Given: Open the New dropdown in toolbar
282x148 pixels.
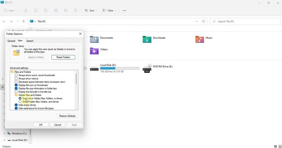Looking at the screenshot, I should (x=10, y=10).
